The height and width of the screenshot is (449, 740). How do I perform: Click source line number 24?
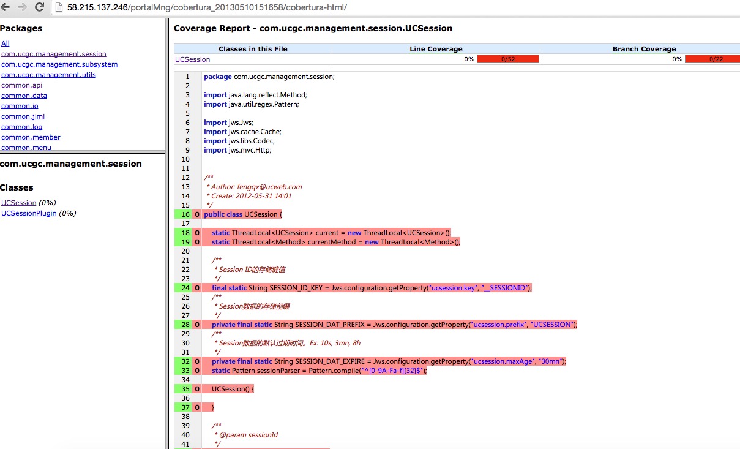(185, 288)
